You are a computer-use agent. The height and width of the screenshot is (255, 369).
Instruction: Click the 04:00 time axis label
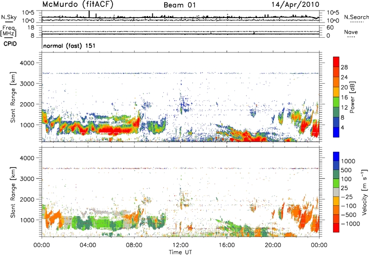88,245
